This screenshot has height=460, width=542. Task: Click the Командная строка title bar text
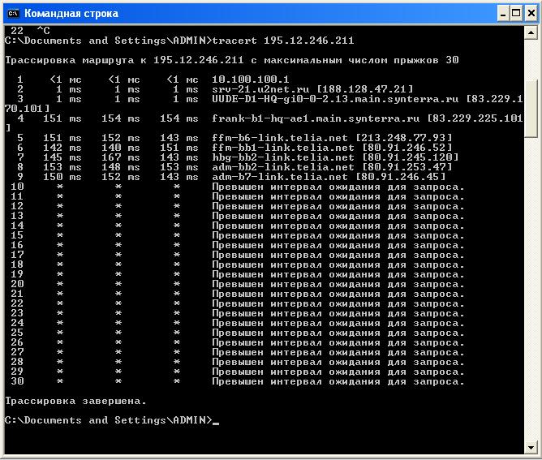pyautogui.click(x=71, y=13)
